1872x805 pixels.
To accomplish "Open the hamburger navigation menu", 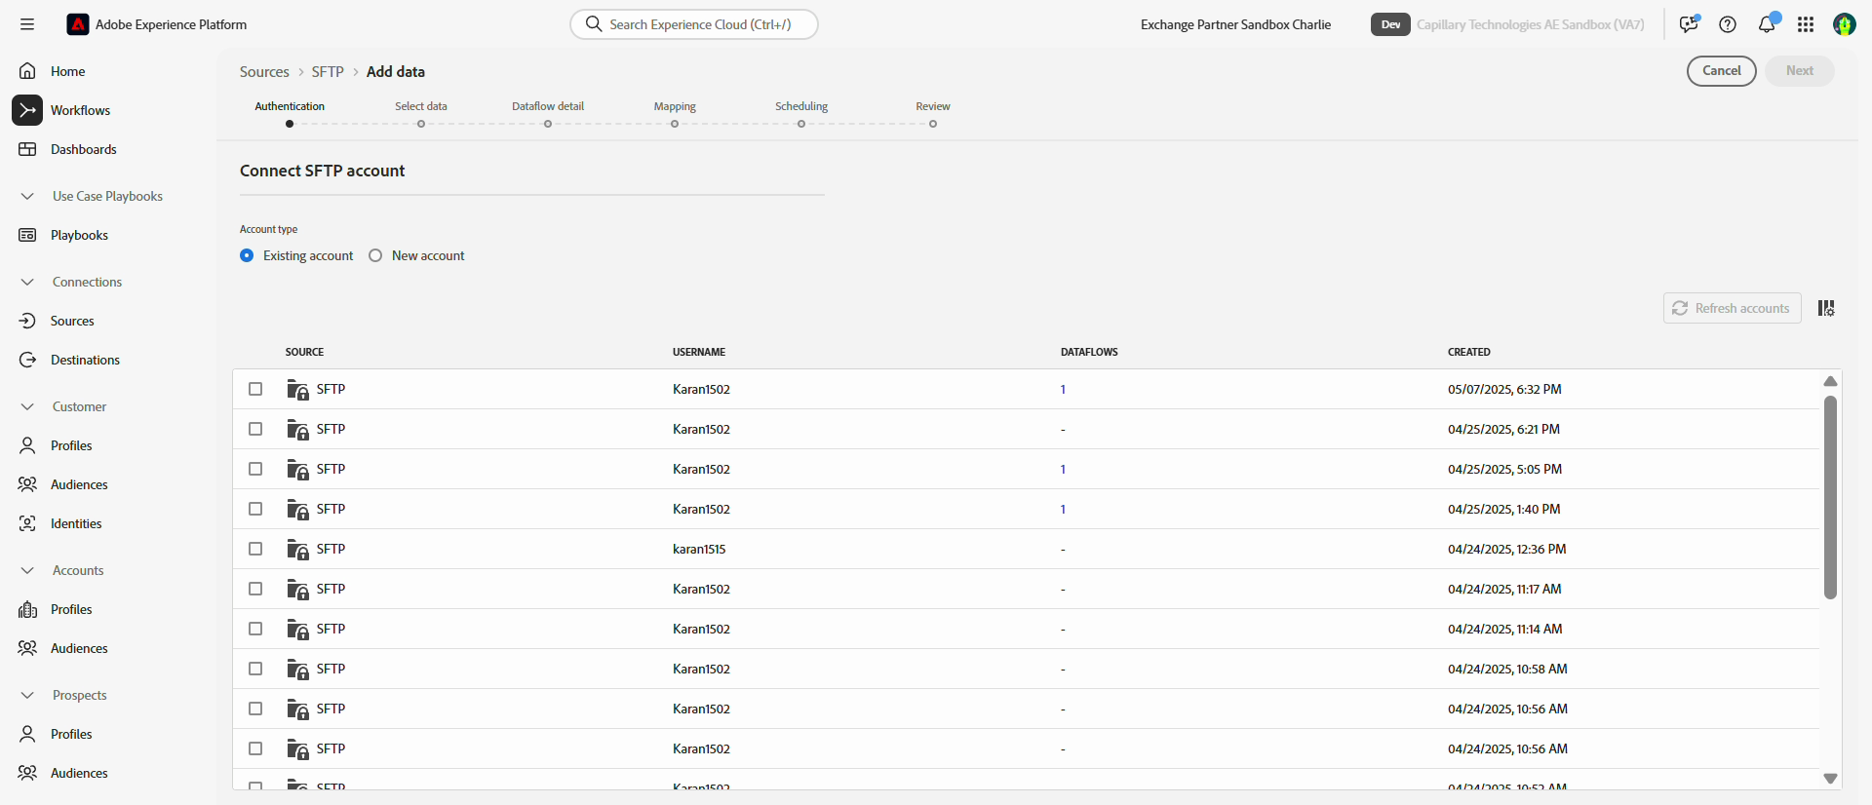I will [x=27, y=24].
